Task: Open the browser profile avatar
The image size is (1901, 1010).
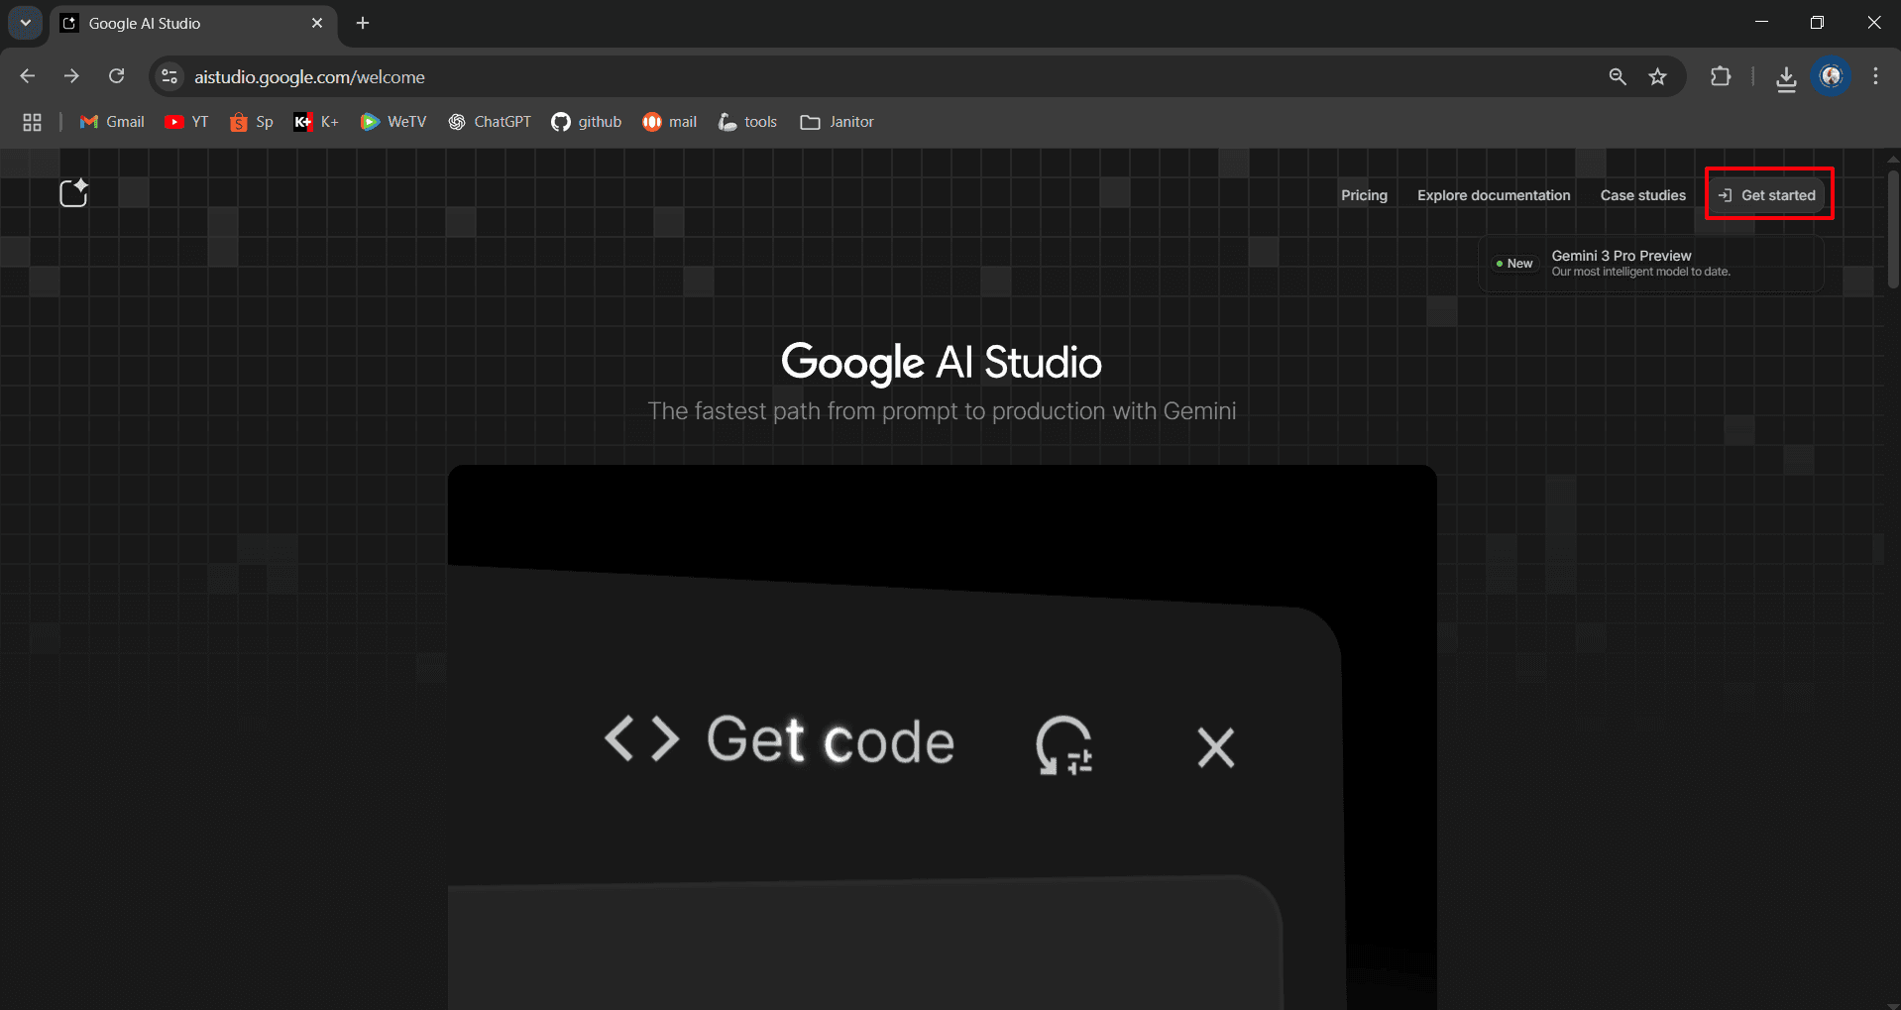Action: point(1832,76)
